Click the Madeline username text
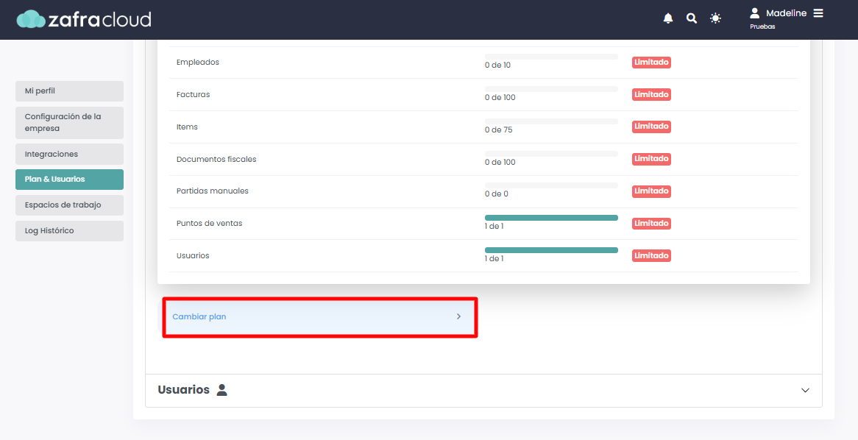 tap(787, 13)
